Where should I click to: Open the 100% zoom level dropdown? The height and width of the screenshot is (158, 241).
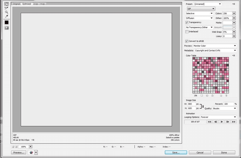(30, 147)
